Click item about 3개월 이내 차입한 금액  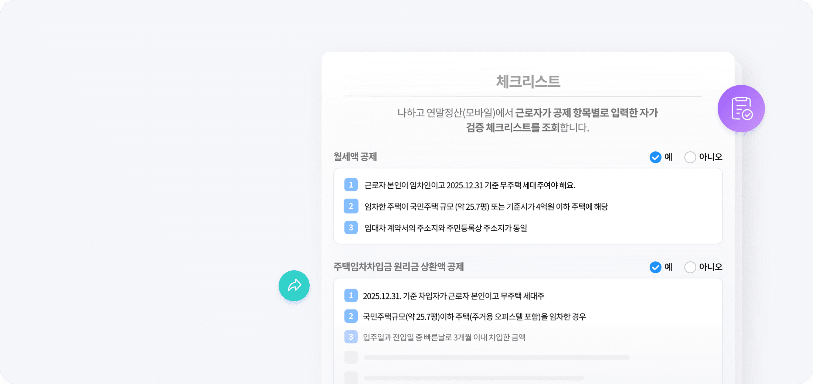(x=444, y=337)
